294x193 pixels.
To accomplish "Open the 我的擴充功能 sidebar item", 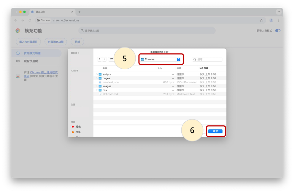I will click(x=32, y=53).
